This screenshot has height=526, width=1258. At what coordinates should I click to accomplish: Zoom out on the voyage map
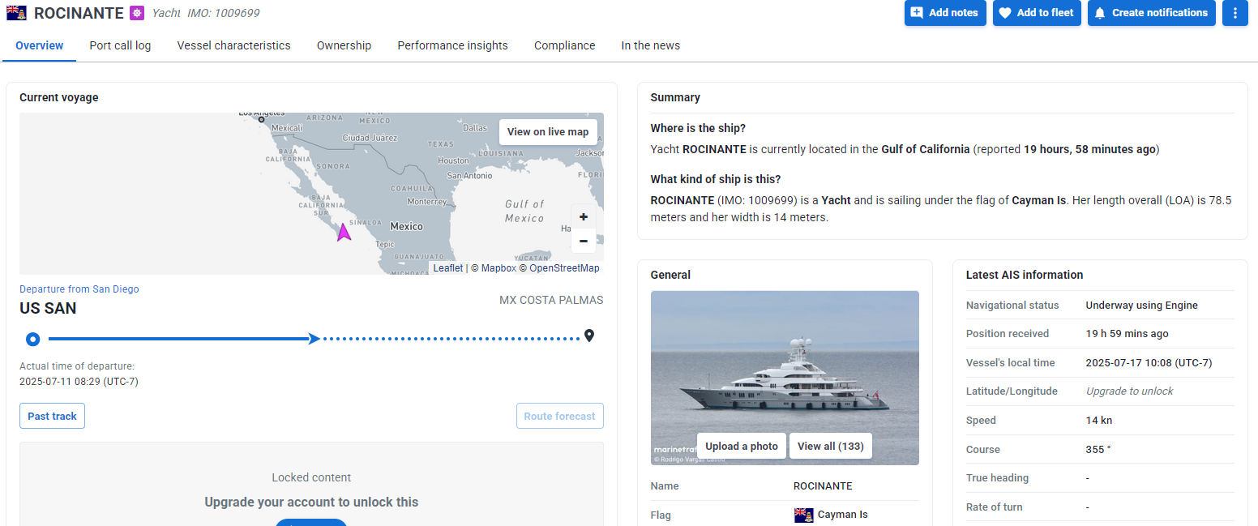click(x=584, y=241)
